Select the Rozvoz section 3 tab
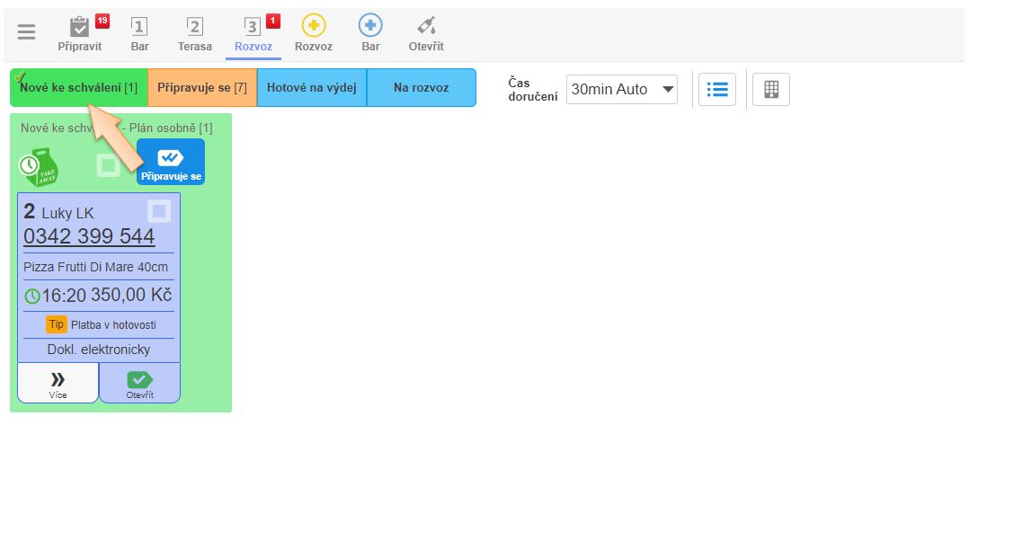The height and width of the screenshot is (540, 1013). point(253,33)
